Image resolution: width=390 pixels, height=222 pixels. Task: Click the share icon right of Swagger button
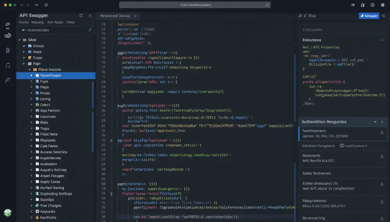pyautogui.click(x=383, y=16)
